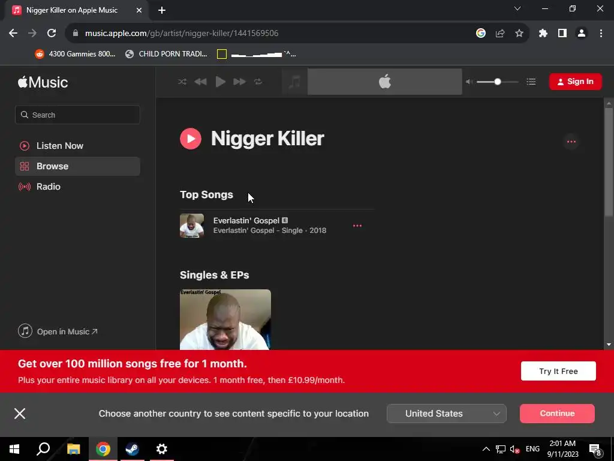Select the Everlastin' Gospel song title
This screenshot has width=614, height=461.
click(246, 220)
